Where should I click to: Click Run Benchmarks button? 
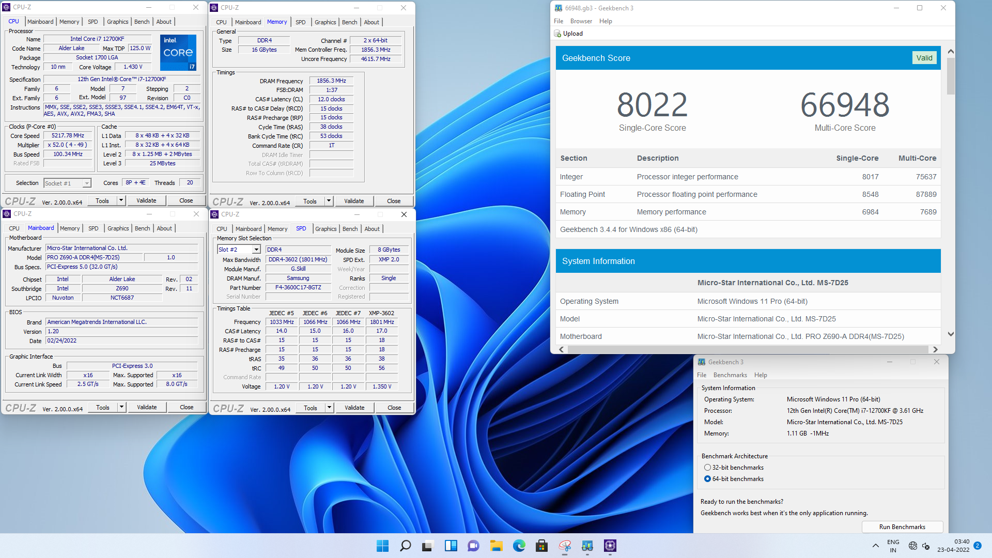(902, 527)
